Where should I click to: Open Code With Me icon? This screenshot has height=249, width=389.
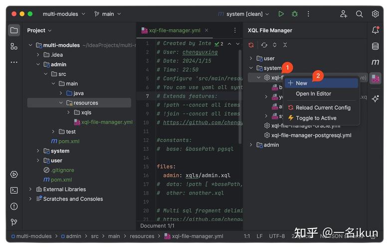click(x=344, y=14)
